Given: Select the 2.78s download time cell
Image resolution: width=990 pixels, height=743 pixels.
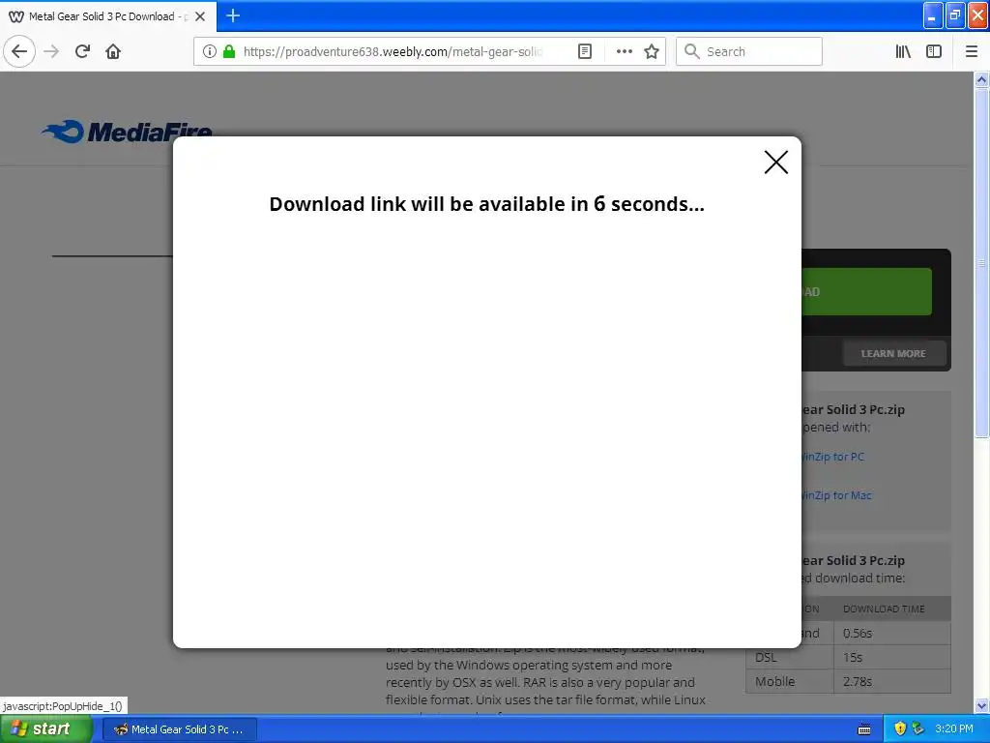Looking at the screenshot, I should [892, 681].
